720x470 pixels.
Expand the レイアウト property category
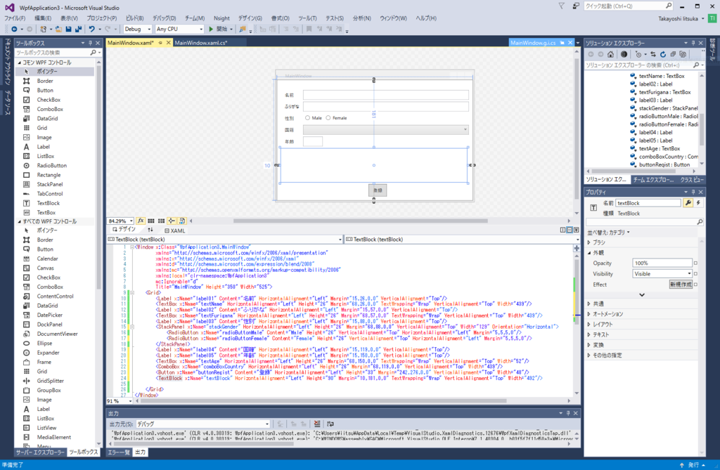point(589,324)
